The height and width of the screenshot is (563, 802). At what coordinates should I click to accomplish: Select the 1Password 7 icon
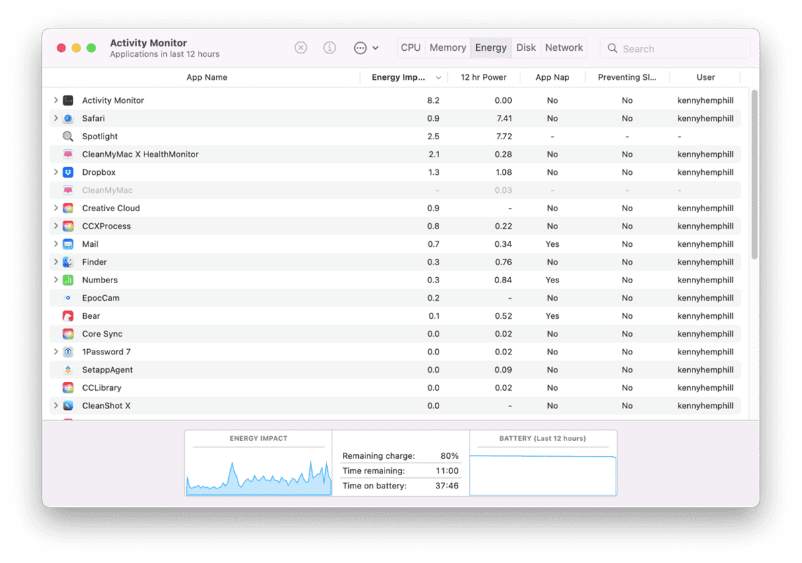coord(68,352)
